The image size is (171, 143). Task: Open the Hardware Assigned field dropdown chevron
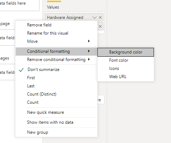95,17
